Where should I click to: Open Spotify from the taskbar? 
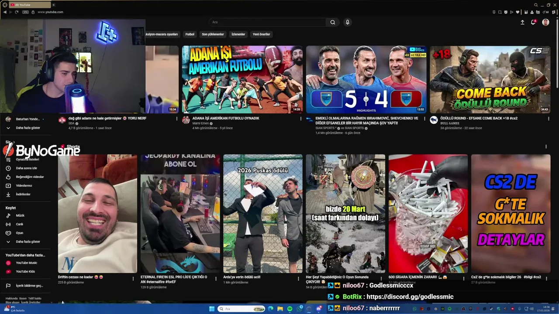click(290, 309)
